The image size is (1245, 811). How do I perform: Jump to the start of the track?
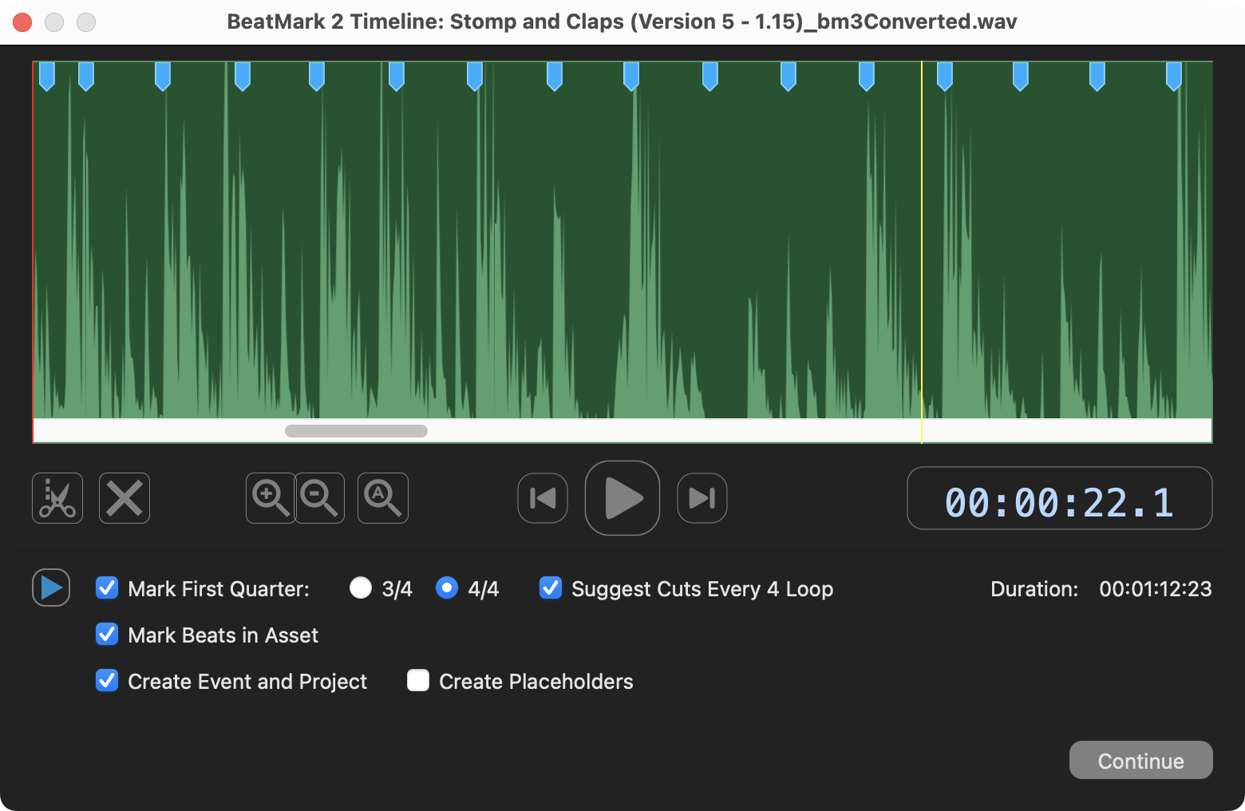(x=543, y=498)
